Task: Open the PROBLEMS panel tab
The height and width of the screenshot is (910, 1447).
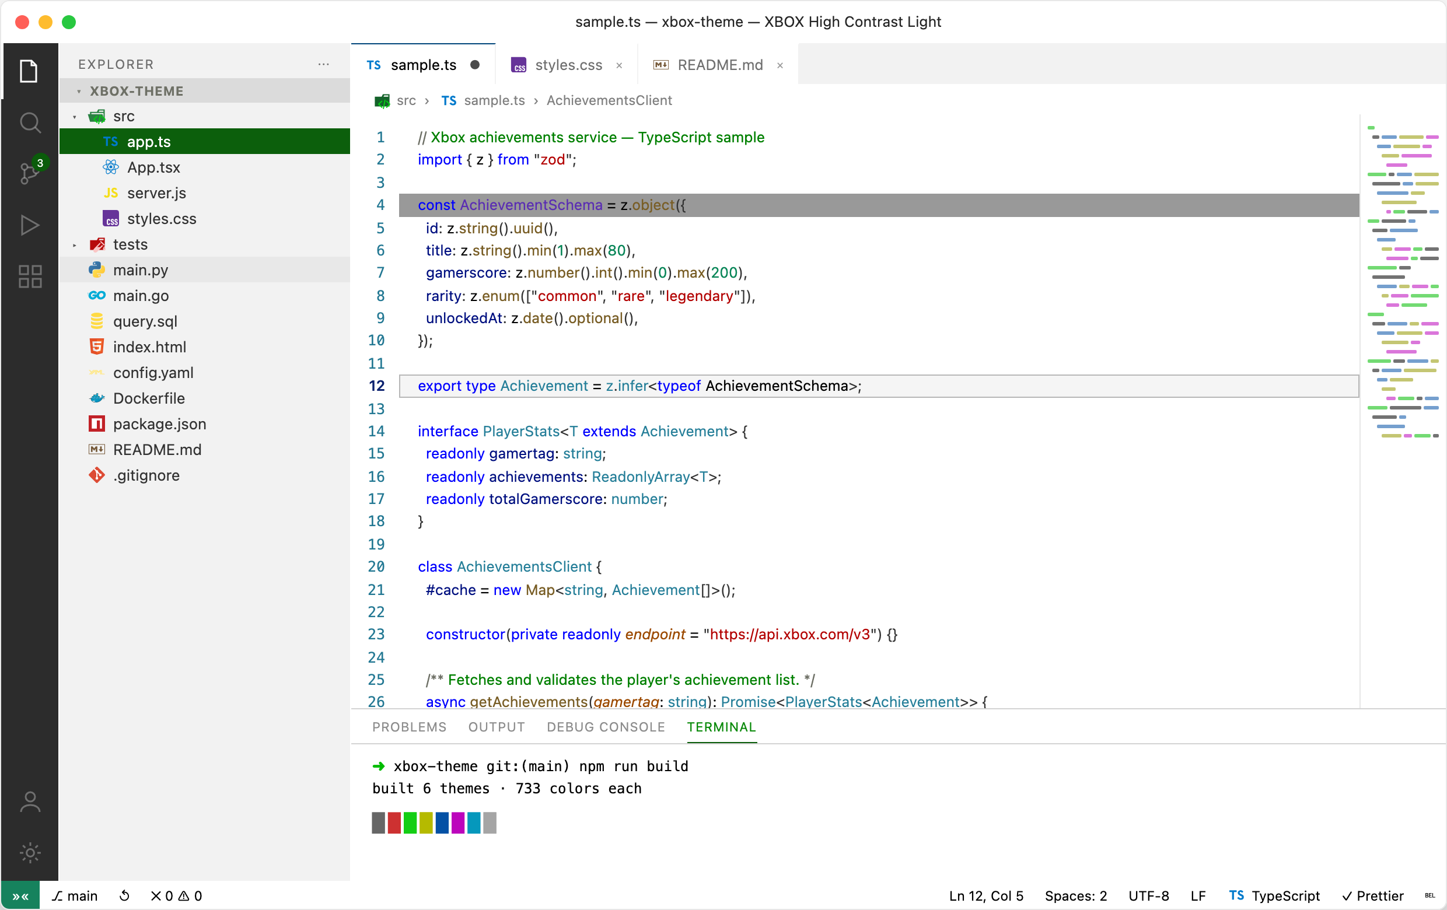Action: 409,727
